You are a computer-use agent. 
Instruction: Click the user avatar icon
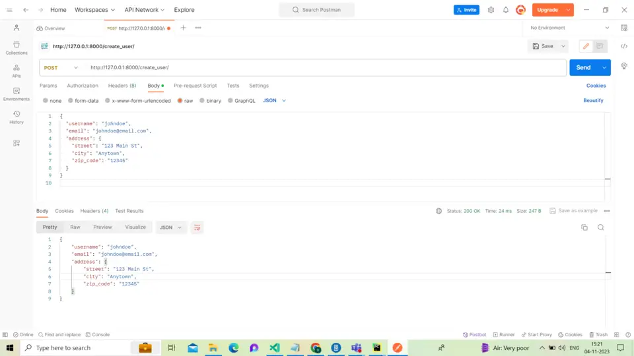click(521, 10)
